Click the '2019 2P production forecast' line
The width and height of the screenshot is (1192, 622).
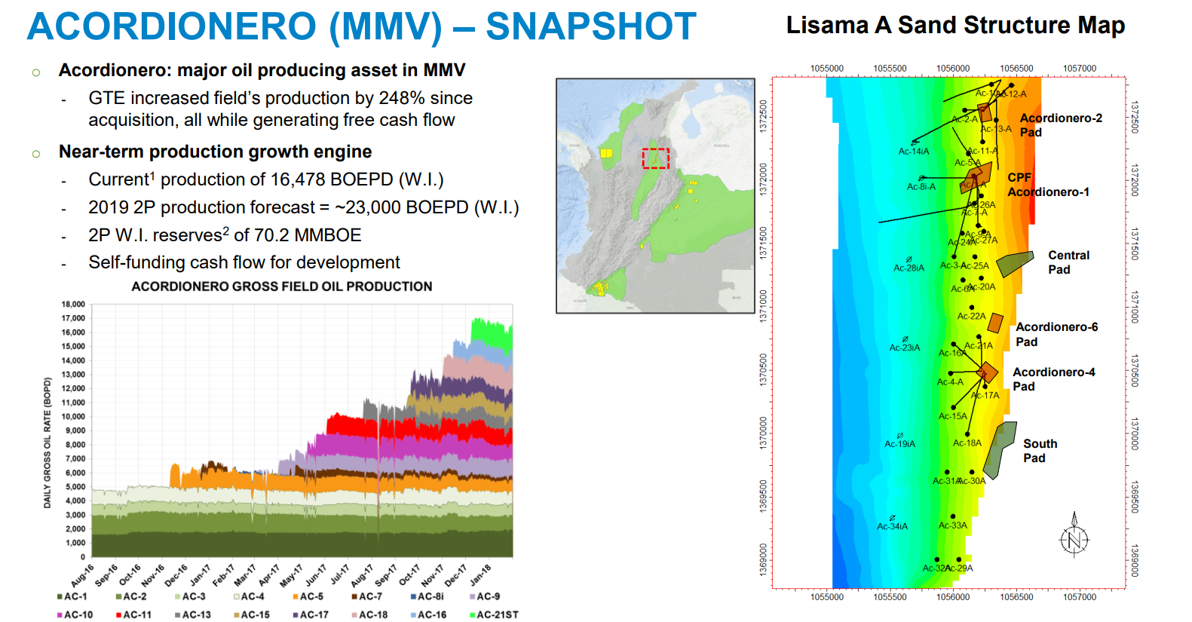(304, 207)
